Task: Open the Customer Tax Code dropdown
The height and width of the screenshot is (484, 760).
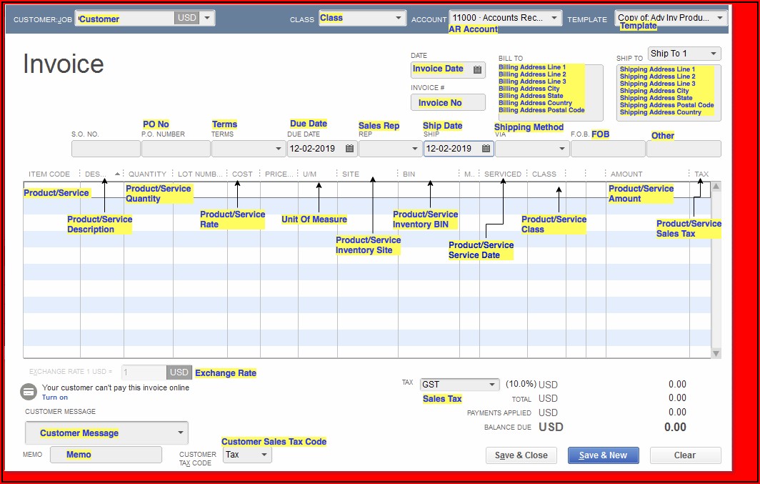Action: pos(264,455)
